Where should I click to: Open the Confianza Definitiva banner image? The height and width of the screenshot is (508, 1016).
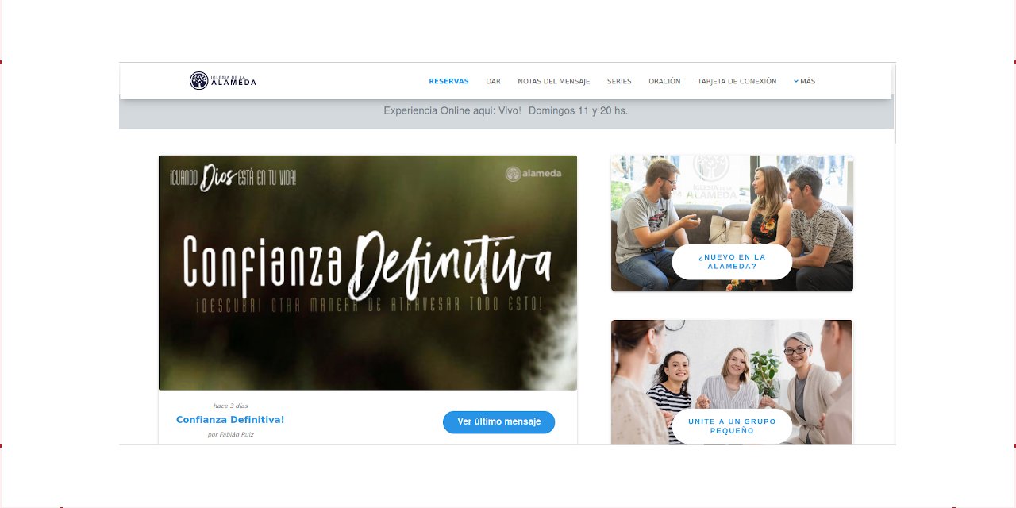coord(368,272)
